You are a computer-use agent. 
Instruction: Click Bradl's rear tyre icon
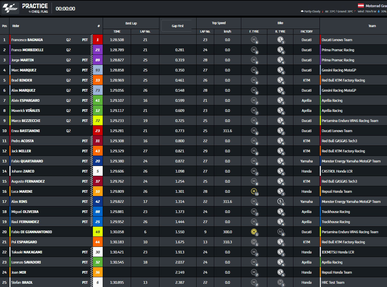coord(280,282)
